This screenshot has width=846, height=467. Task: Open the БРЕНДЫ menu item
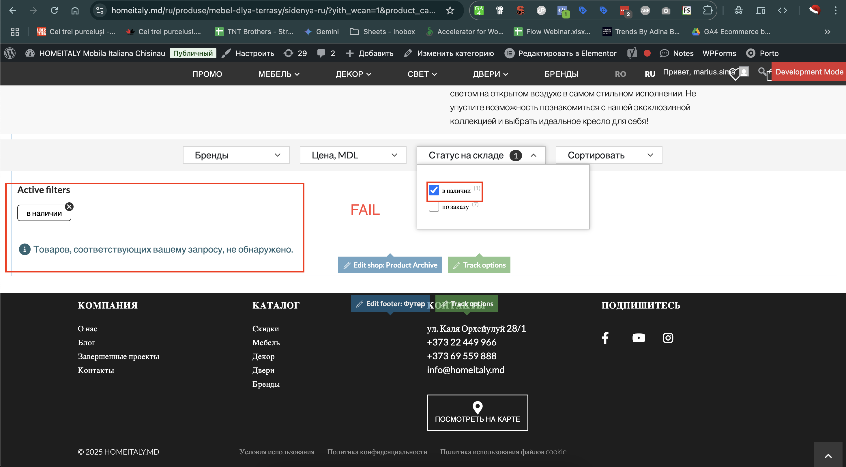(x=561, y=74)
